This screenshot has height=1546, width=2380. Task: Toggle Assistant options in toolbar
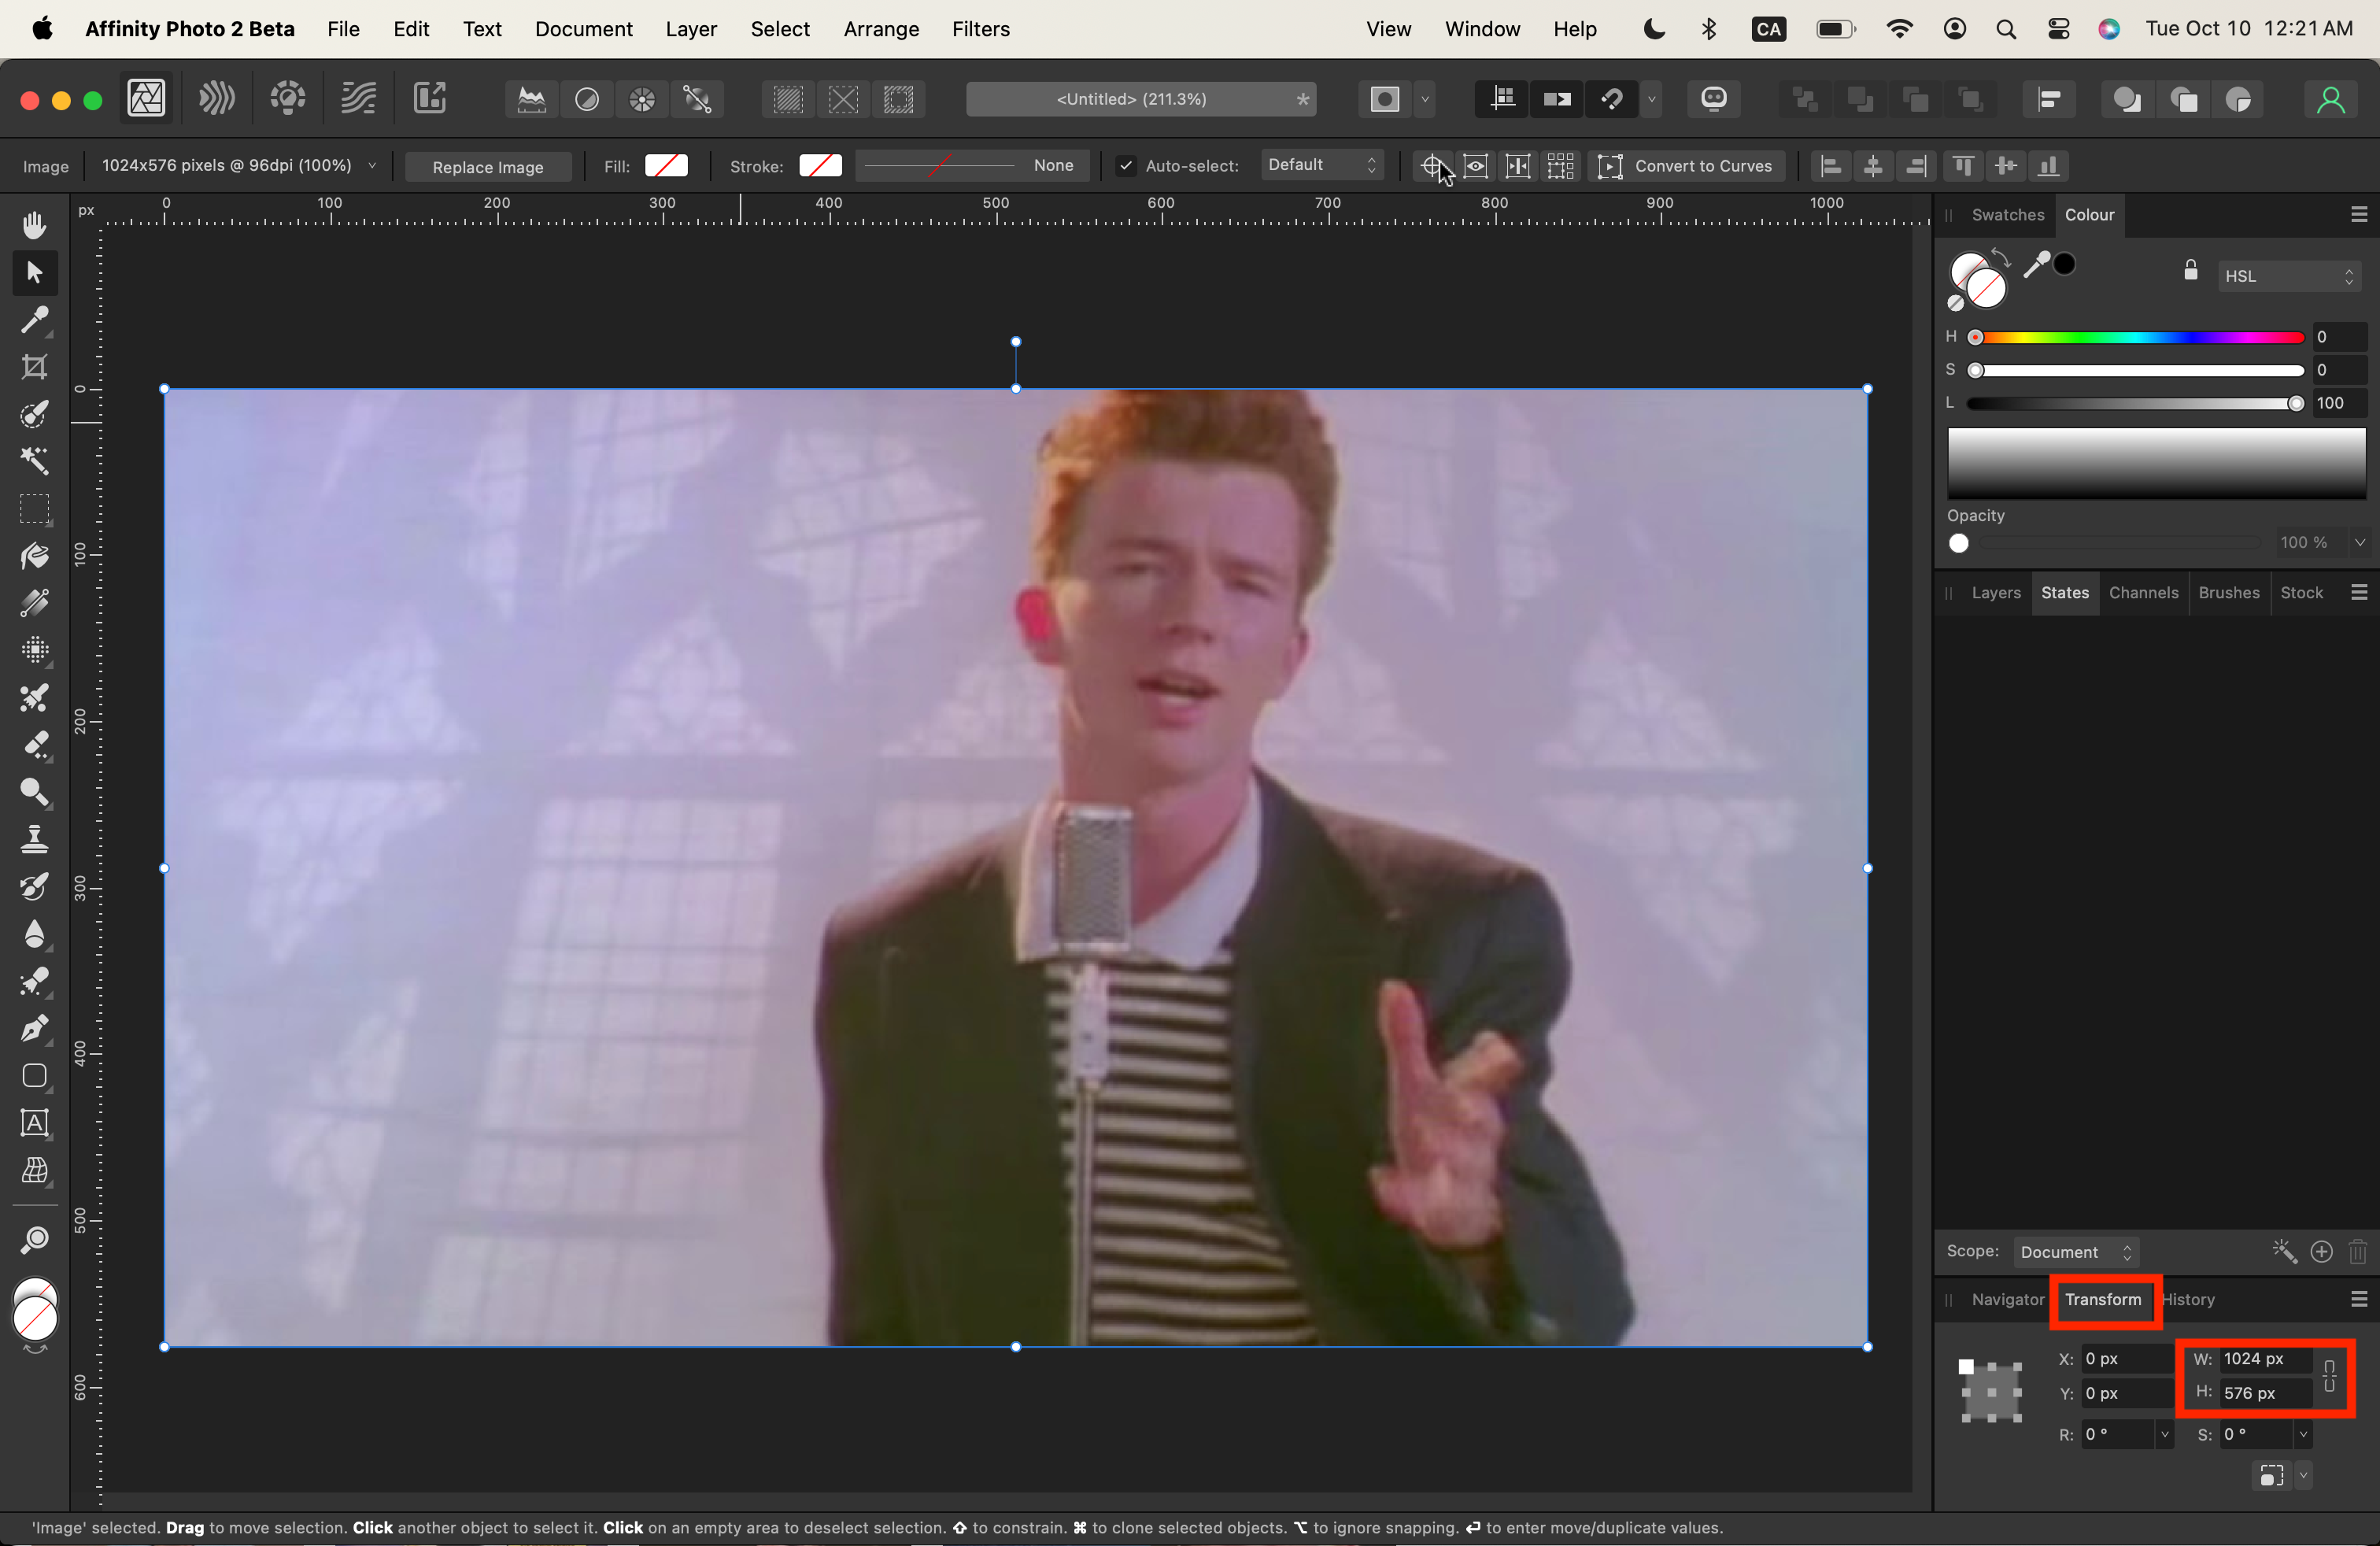click(x=1714, y=99)
